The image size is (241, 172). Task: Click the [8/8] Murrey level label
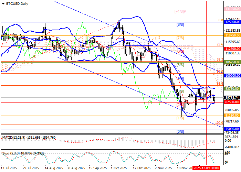180,25
